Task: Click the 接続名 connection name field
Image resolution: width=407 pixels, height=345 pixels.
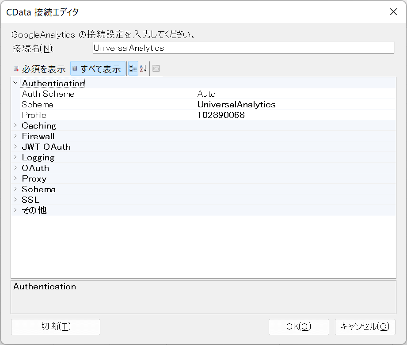Action: click(x=243, y=48)
